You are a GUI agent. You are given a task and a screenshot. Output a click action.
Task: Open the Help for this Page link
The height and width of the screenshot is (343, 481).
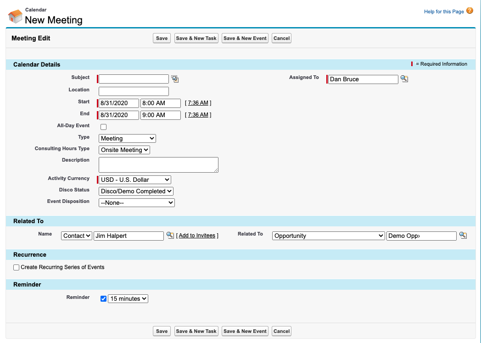coord(443,11)
